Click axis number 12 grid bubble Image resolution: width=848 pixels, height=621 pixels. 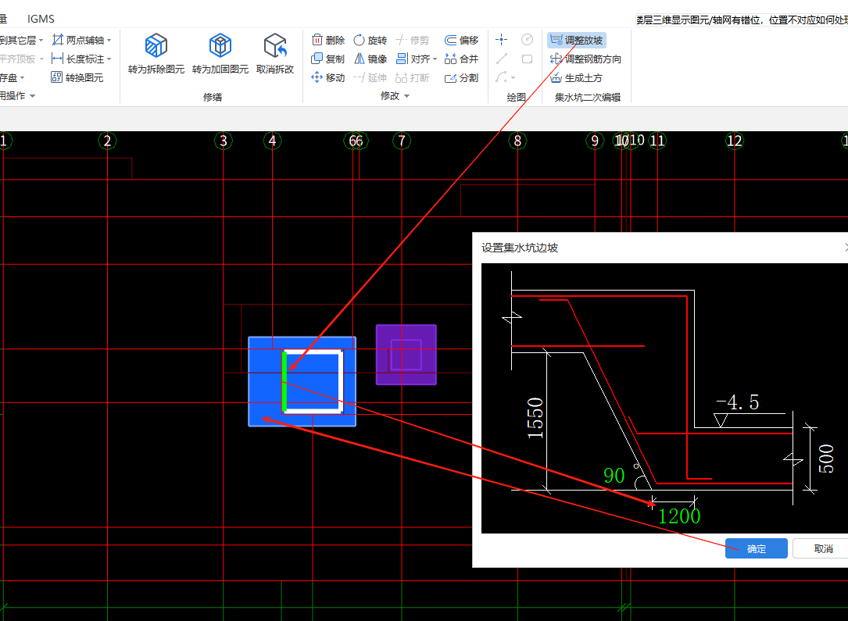735,141
